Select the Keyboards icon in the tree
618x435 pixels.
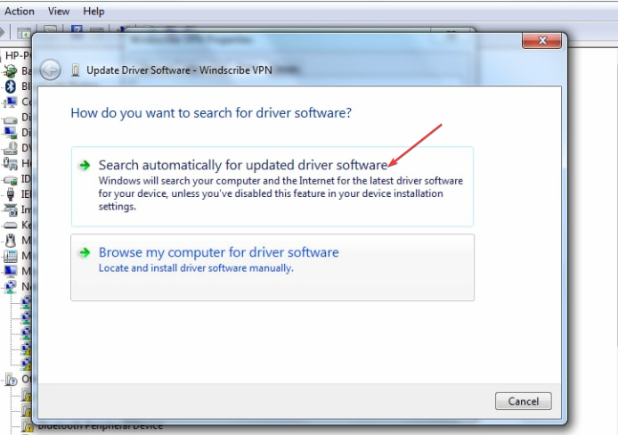tap(10, 226)
